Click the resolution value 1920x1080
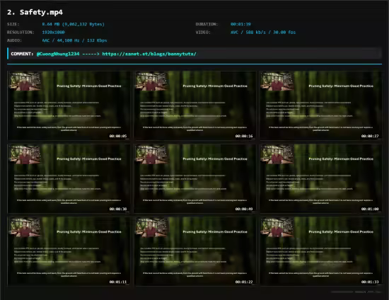Screen dimensions: 389x300 (x=53, y=33)
